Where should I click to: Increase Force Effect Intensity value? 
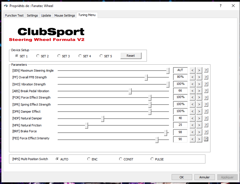pos(199,139)
